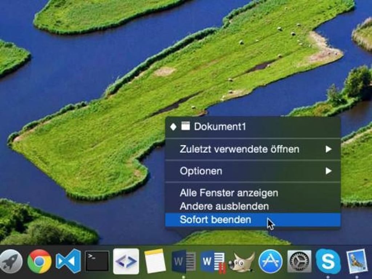This screenshot has height=279, width=372.
Task: Select Dokument1 window in context menu
Action: click(x=220, y=127)
